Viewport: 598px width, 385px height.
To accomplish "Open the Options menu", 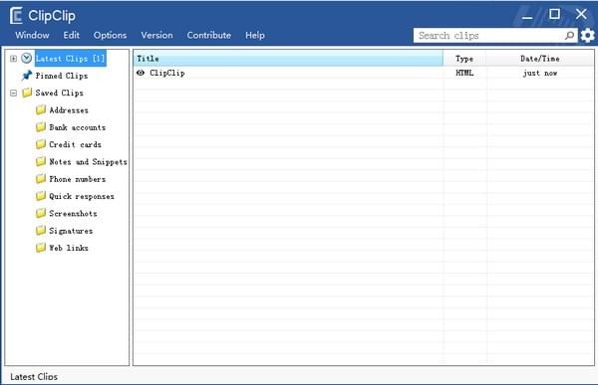I will 110,35.
